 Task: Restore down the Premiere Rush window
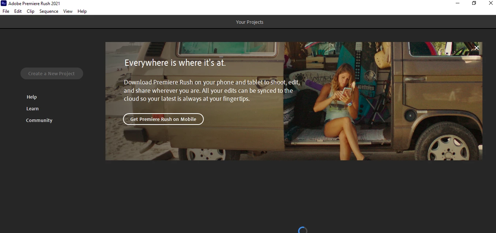(x=474, y=3)
